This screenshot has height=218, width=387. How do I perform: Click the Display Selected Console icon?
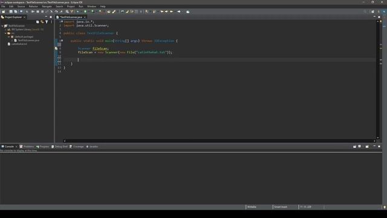tap(360, 147)
